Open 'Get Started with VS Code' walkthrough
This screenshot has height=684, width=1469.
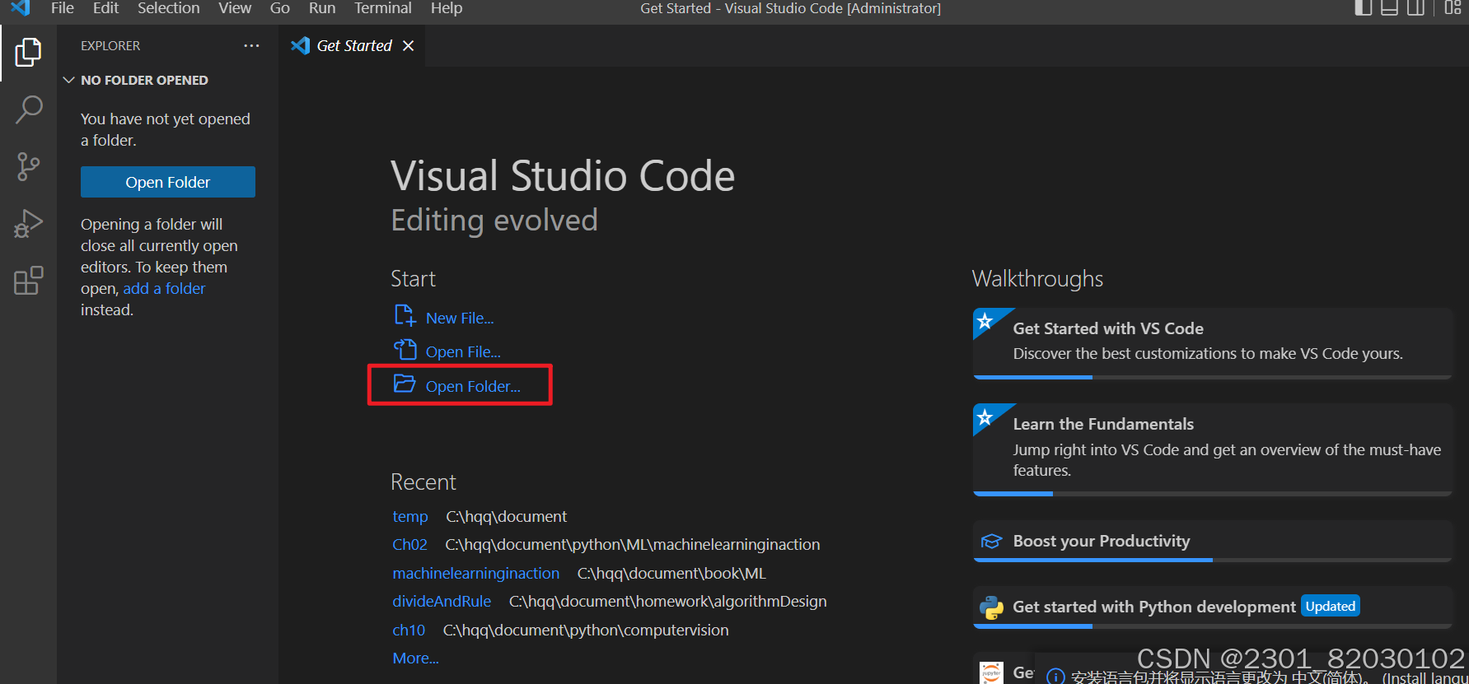click(x=1212, y=343)
